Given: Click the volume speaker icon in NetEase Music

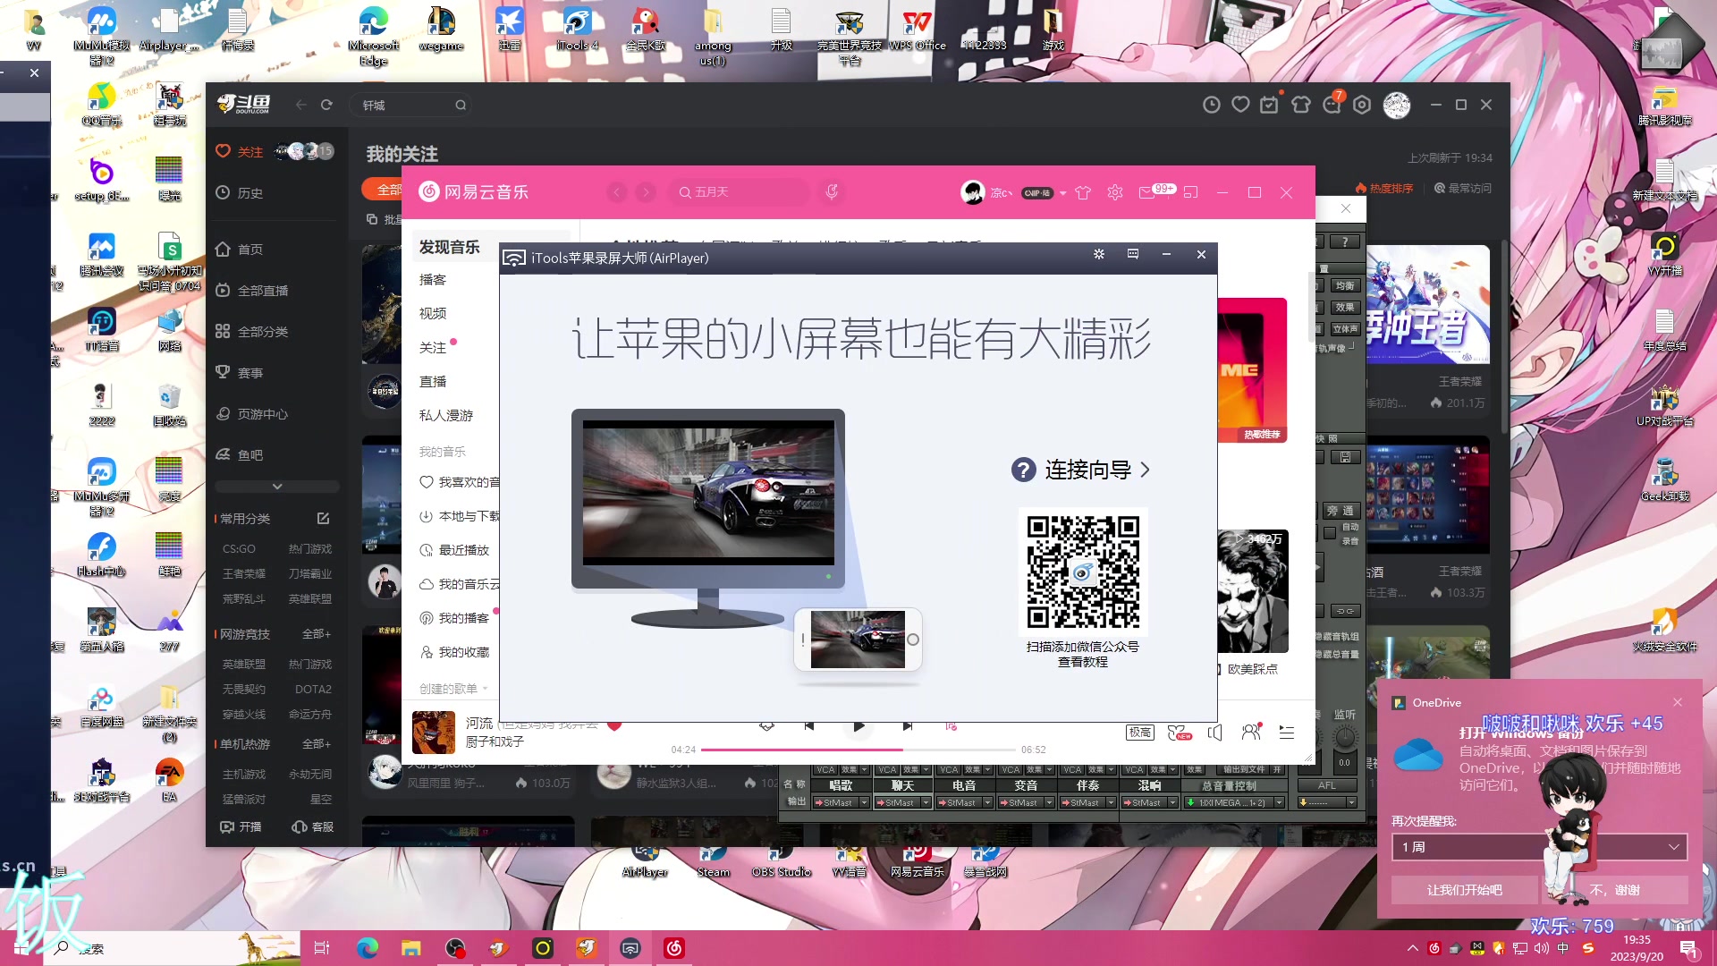Looking at the screenshot, I should click(1214, 733).
